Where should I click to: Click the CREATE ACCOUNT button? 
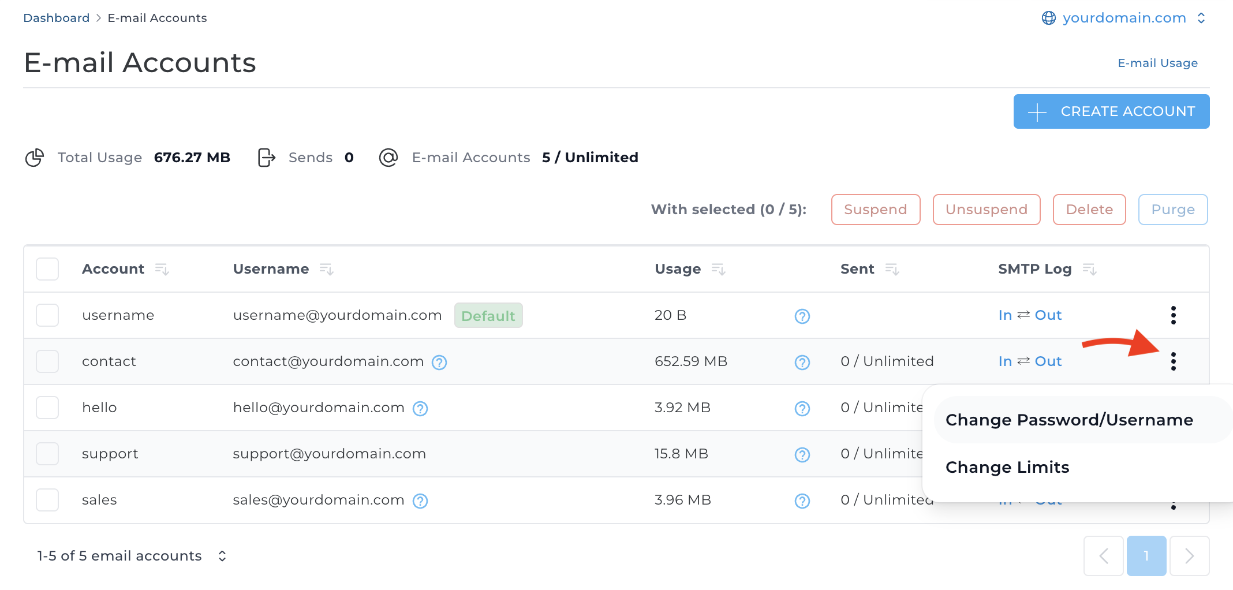click(1111, 111)
